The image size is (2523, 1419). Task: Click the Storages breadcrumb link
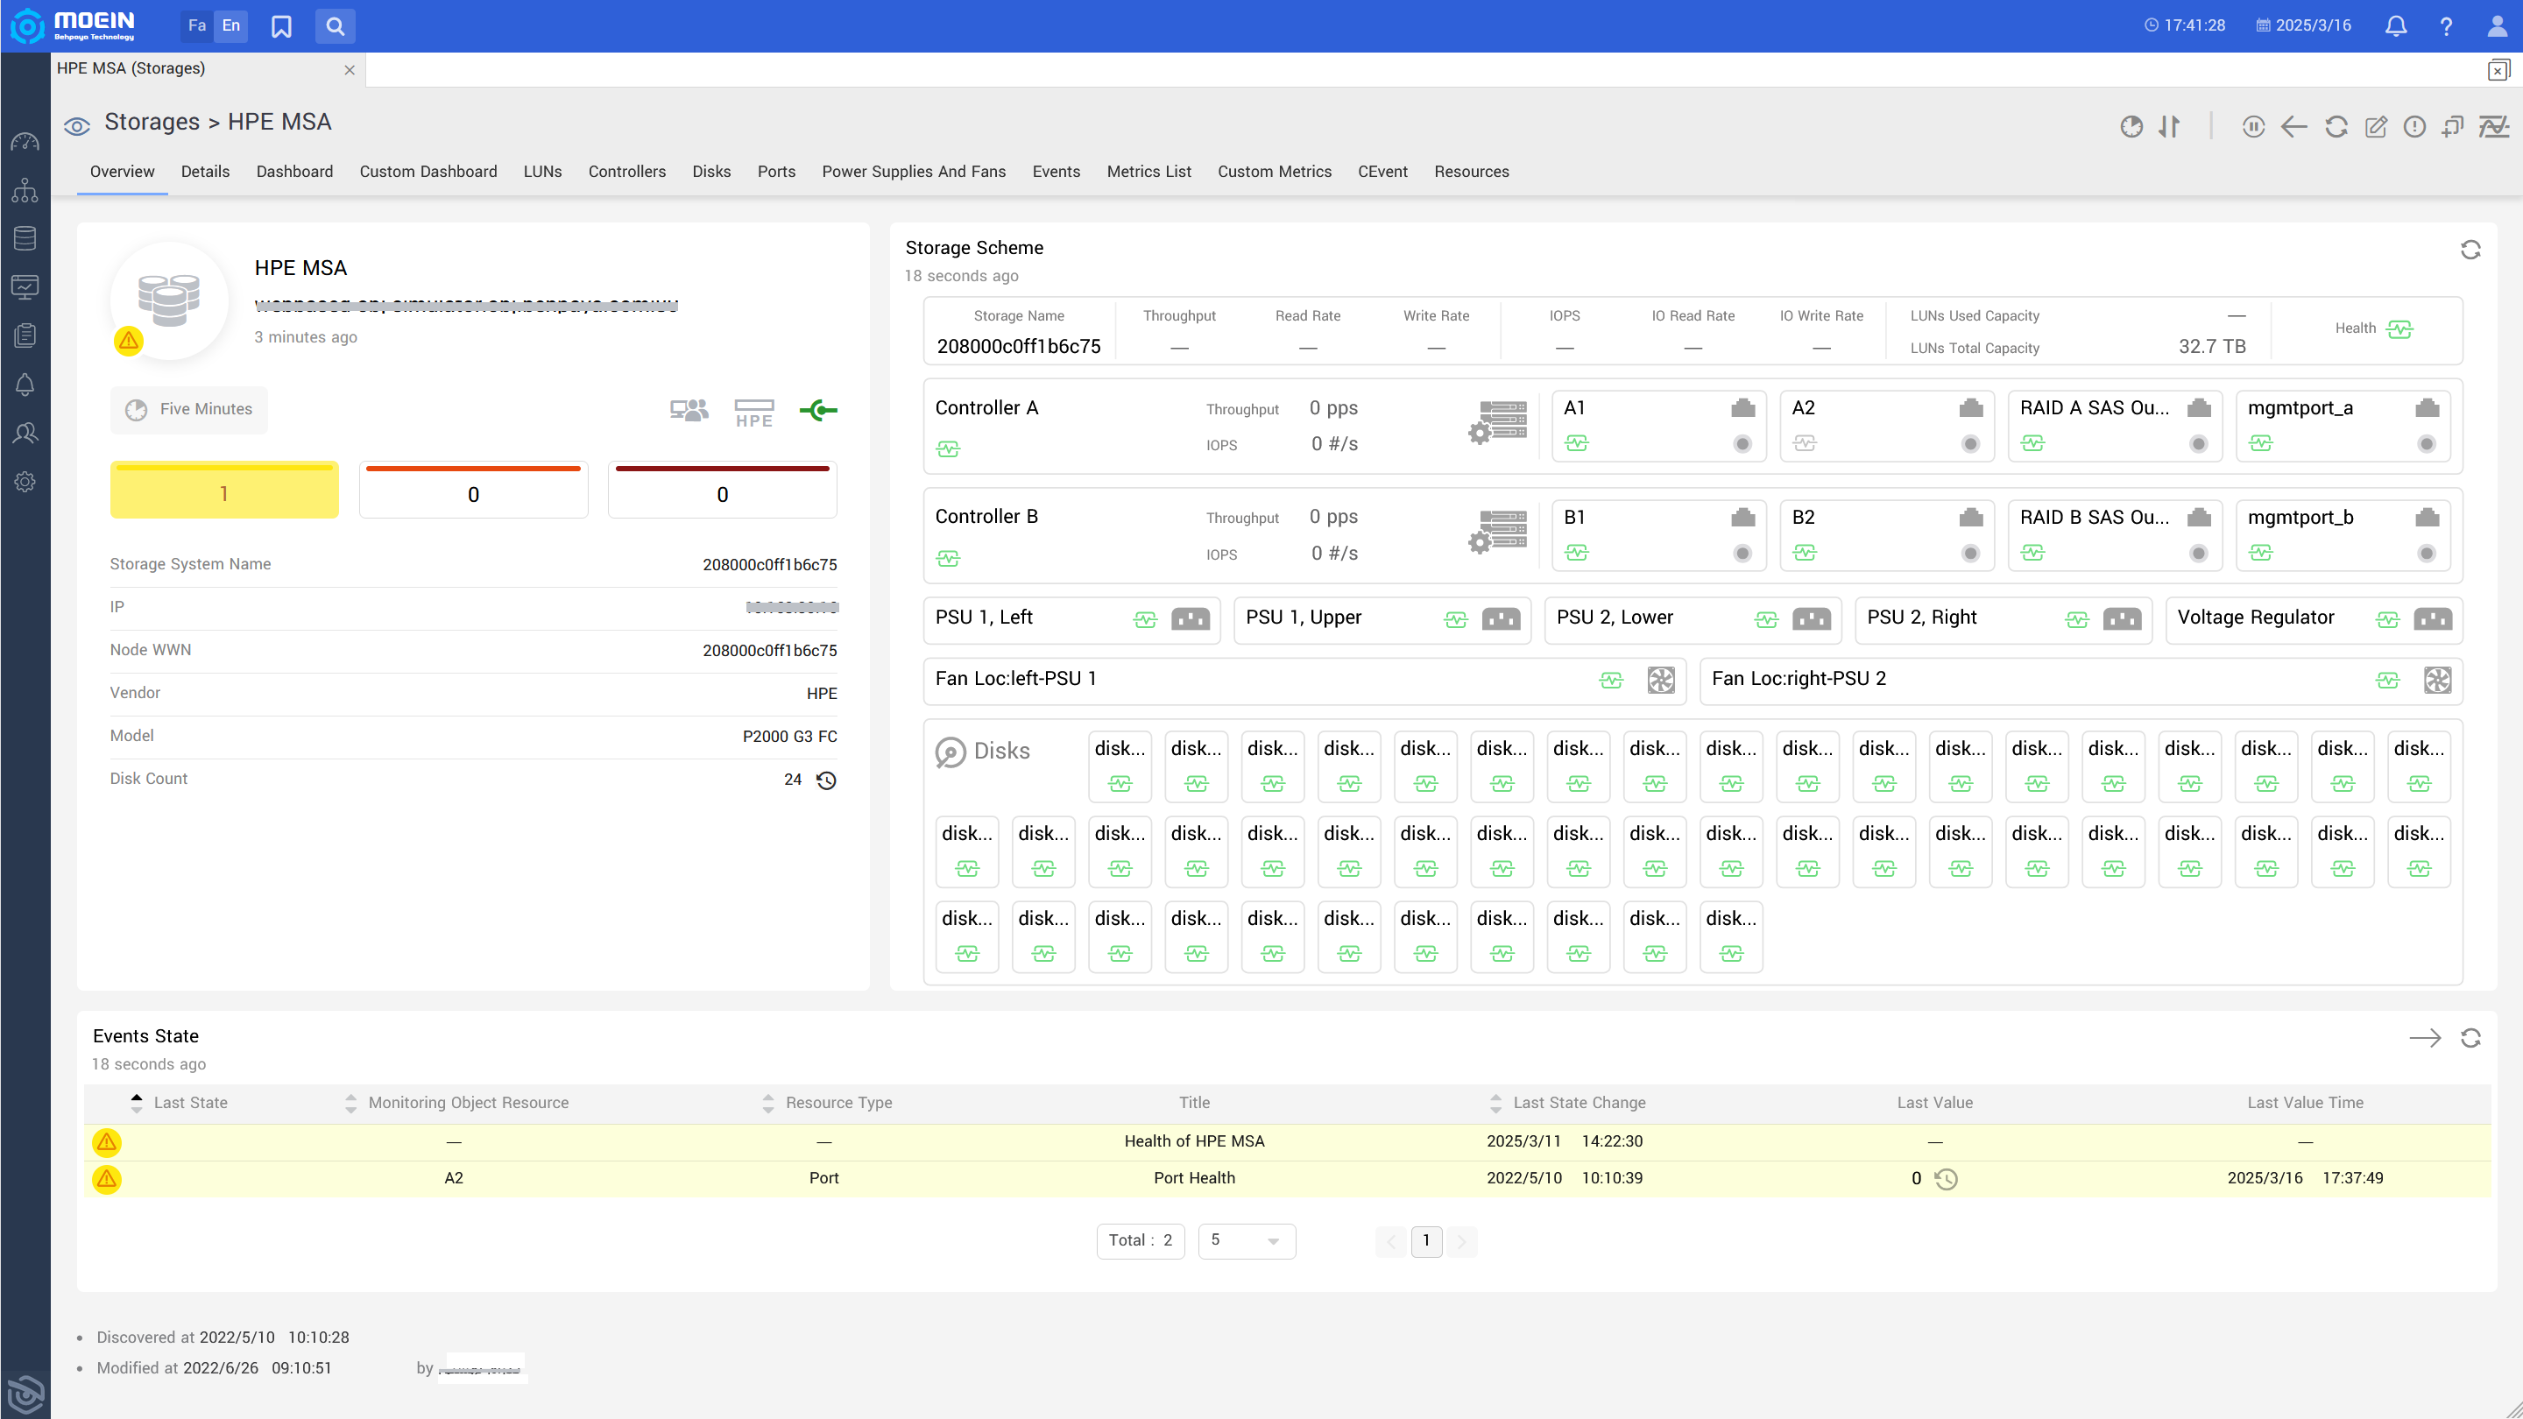pyautogui.click(x=152, y=122)
